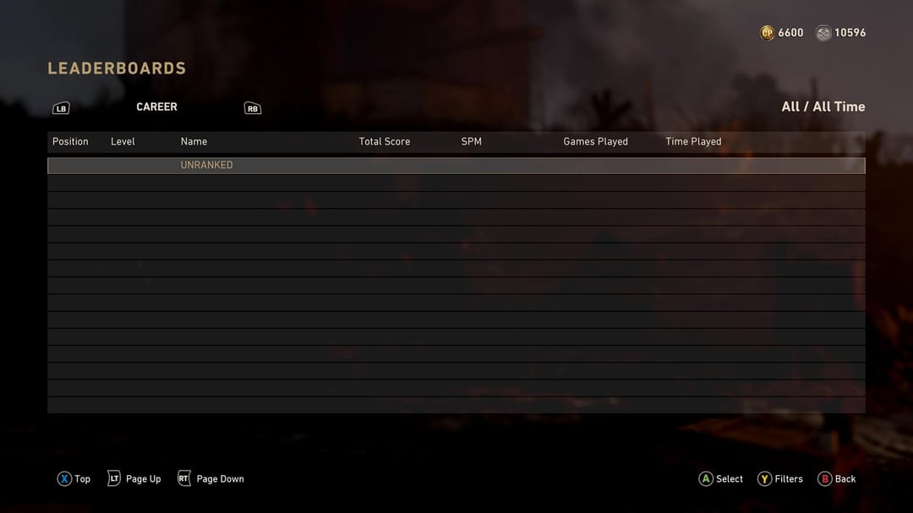Click the RB bumper icon
Screen dimensions: 913x513
pos(253,108)
